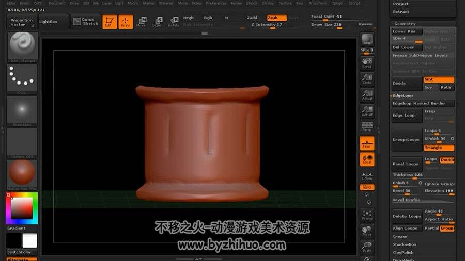Open the Brush menu
Screen dimensions: 465x261
click(x=25, y=3)
